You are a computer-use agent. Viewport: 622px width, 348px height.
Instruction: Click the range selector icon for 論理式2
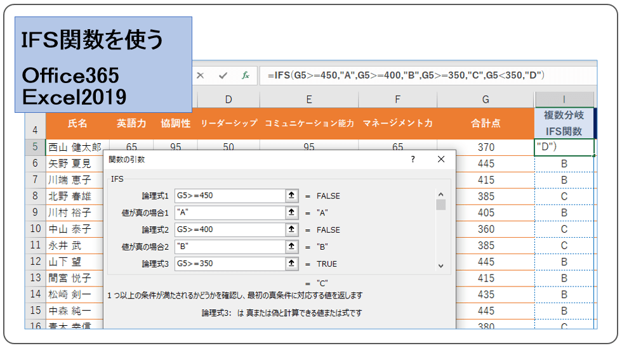coord(291,229)
